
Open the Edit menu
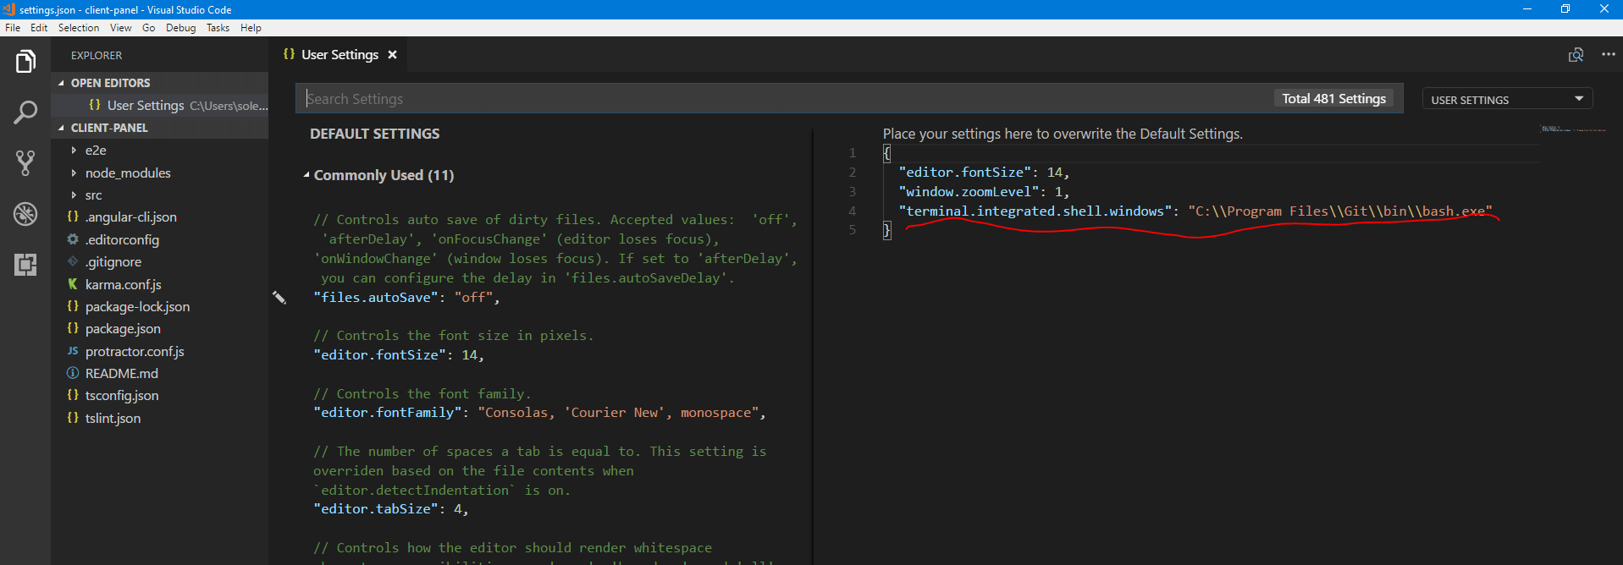tap(39, 28)
